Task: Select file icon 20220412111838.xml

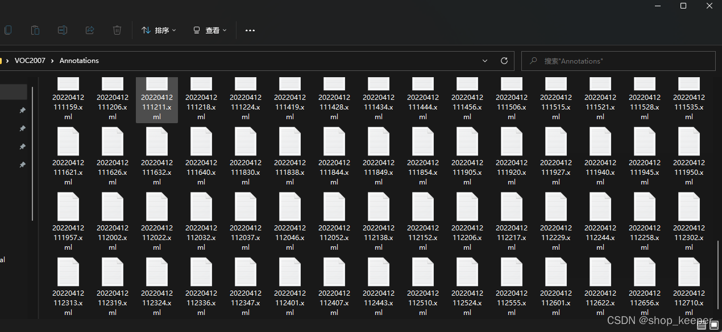Action: pyautogui.click(x=290, y=141)
